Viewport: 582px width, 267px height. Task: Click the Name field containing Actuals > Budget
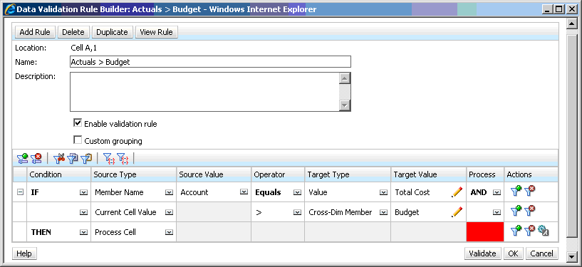[x=210, y=62]
